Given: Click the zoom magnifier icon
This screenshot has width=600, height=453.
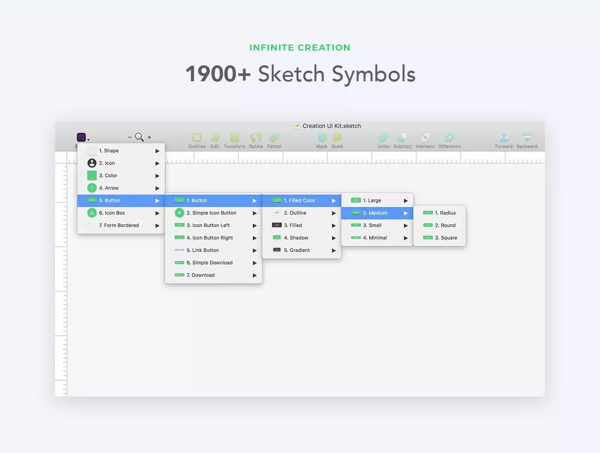Looking at the screenshot, I should click(139, 137).
